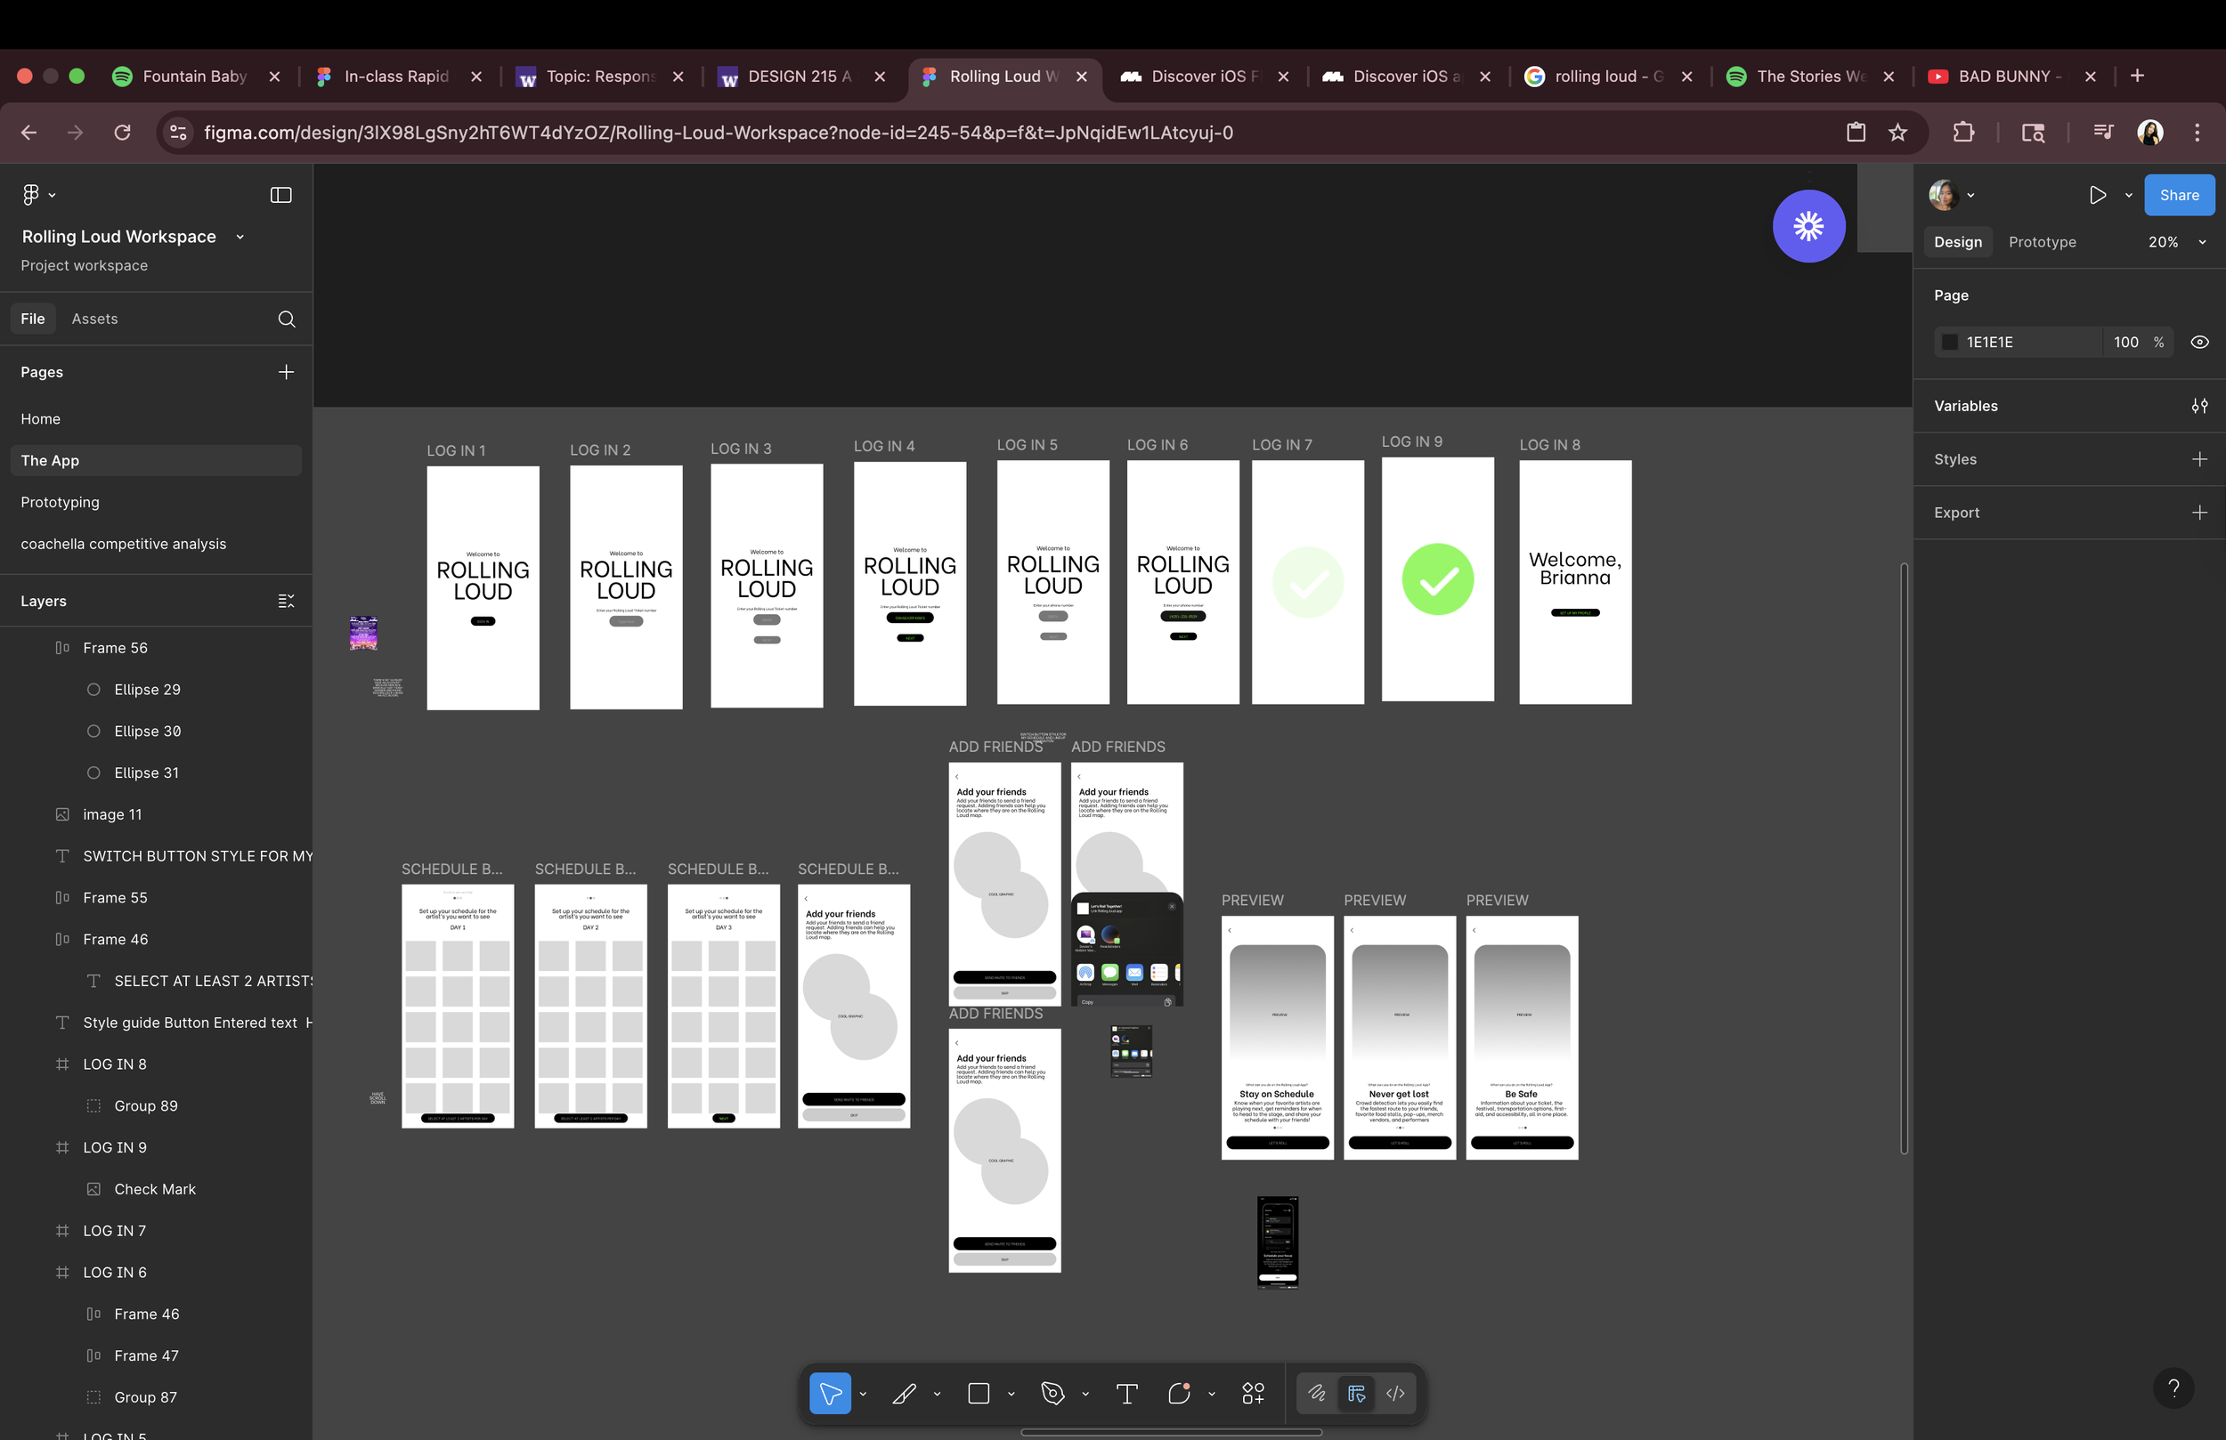Click the Present play icon
The width and height of the screenshot is (2226, 1440).
(2097, 195)
